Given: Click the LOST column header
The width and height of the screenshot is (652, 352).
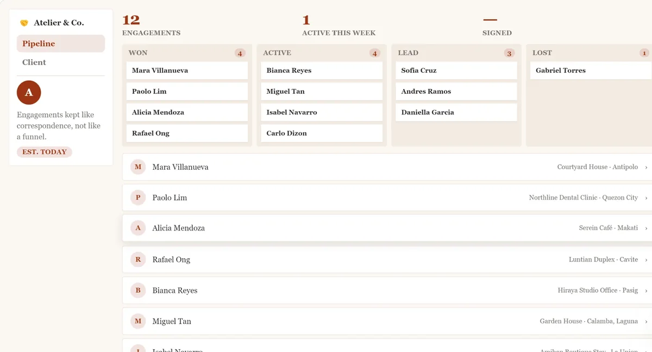Looking at the screenshot, I should (542, 53).
